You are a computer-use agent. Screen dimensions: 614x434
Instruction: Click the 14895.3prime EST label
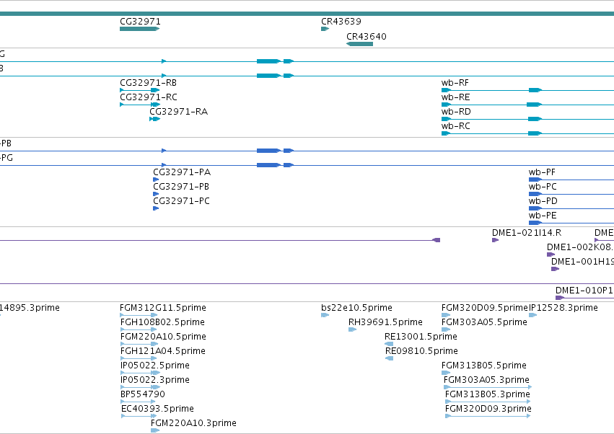30,308
